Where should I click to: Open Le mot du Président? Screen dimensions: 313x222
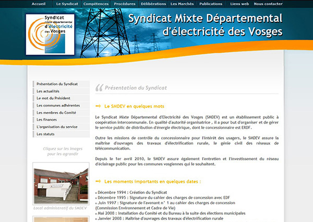pyautogui.click(x=61, y=98)
